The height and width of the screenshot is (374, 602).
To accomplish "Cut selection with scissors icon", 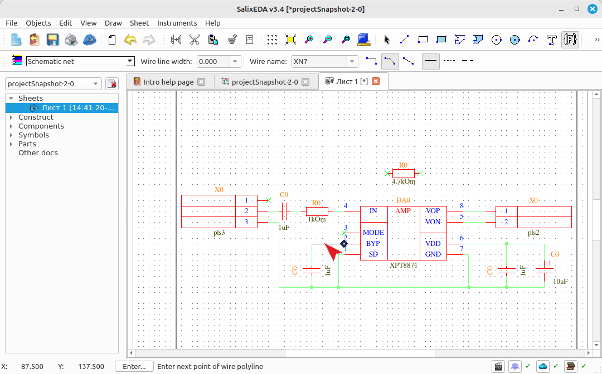I will pyautogui.click(x=195, y=40).
